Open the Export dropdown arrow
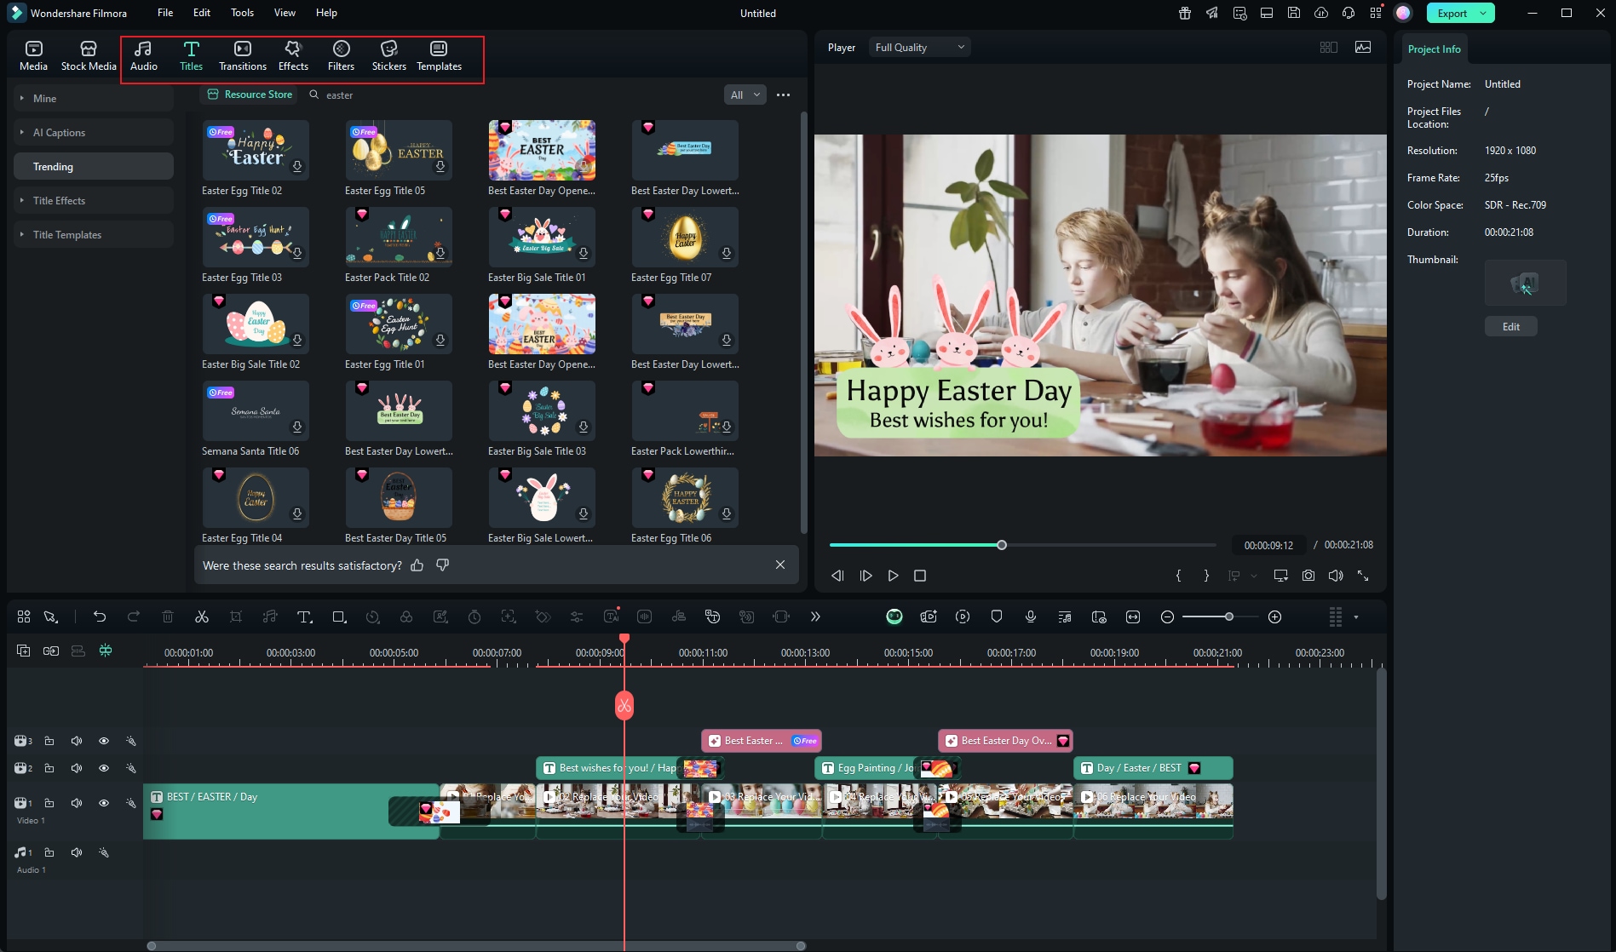 click(x=1483, y=13)
